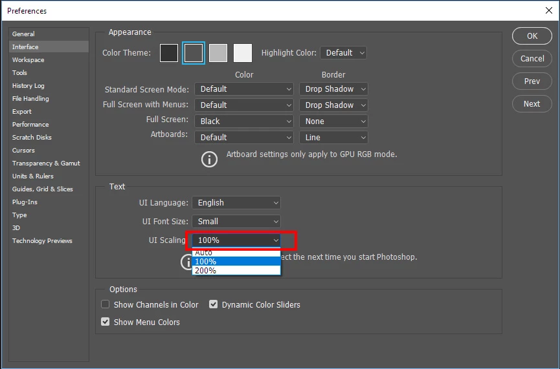Choose 200% in UI Scaling list
Image resolution: width=560 pixels, height=369 pixels.
pos(236,270)
